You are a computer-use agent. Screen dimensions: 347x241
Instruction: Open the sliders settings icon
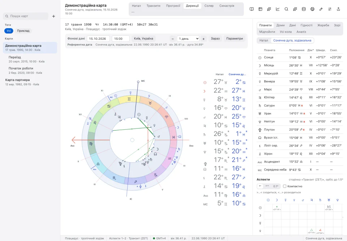pyautogui.click(x=330, y=9)
